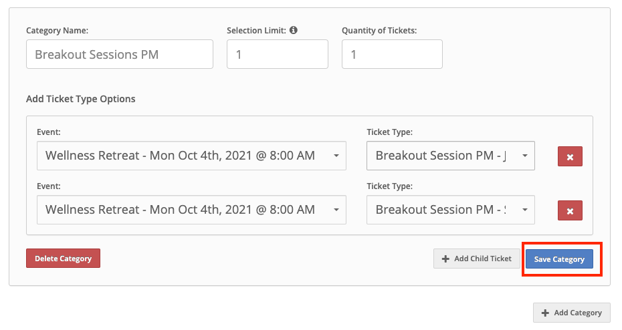Click the caret arrow of the first Event select
Viewport: 622px width, 330px height.
(336, 156)
